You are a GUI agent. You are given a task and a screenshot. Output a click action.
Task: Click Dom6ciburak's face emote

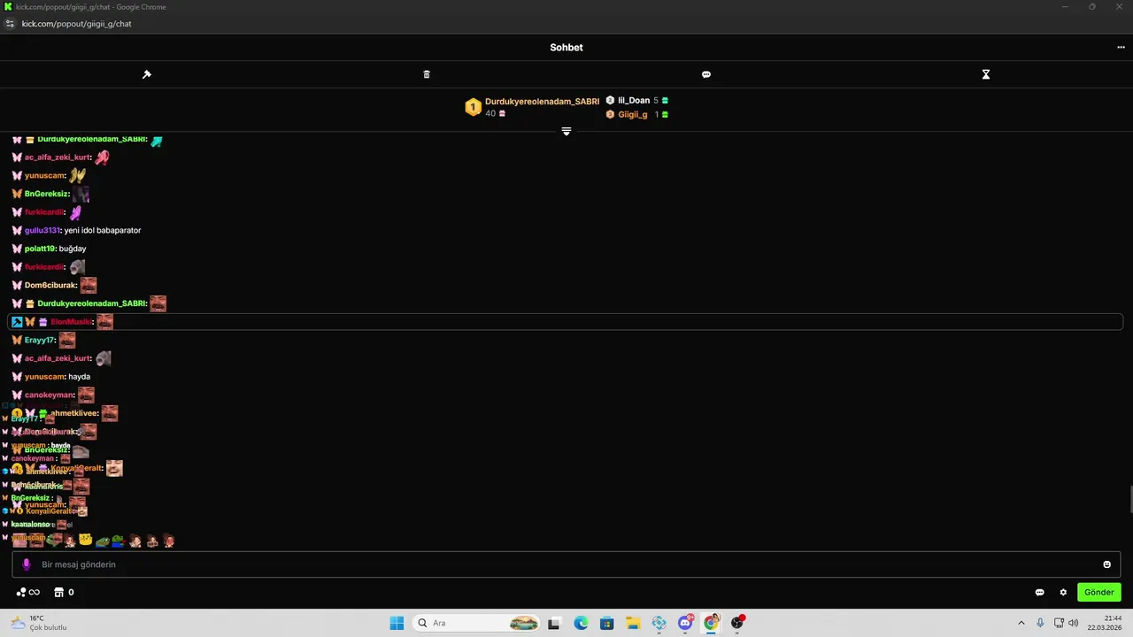[x=89, y=286]
